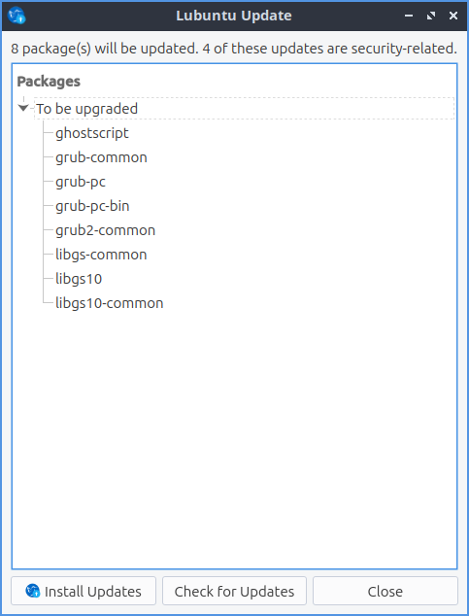Select the grub-common package
The height and width of the screenshot is (616, 469).
[x=101, y=157]
